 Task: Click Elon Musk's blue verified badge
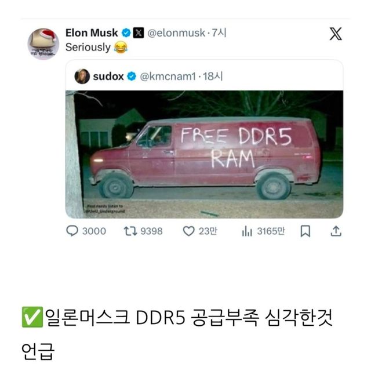[x=126, y=33]
